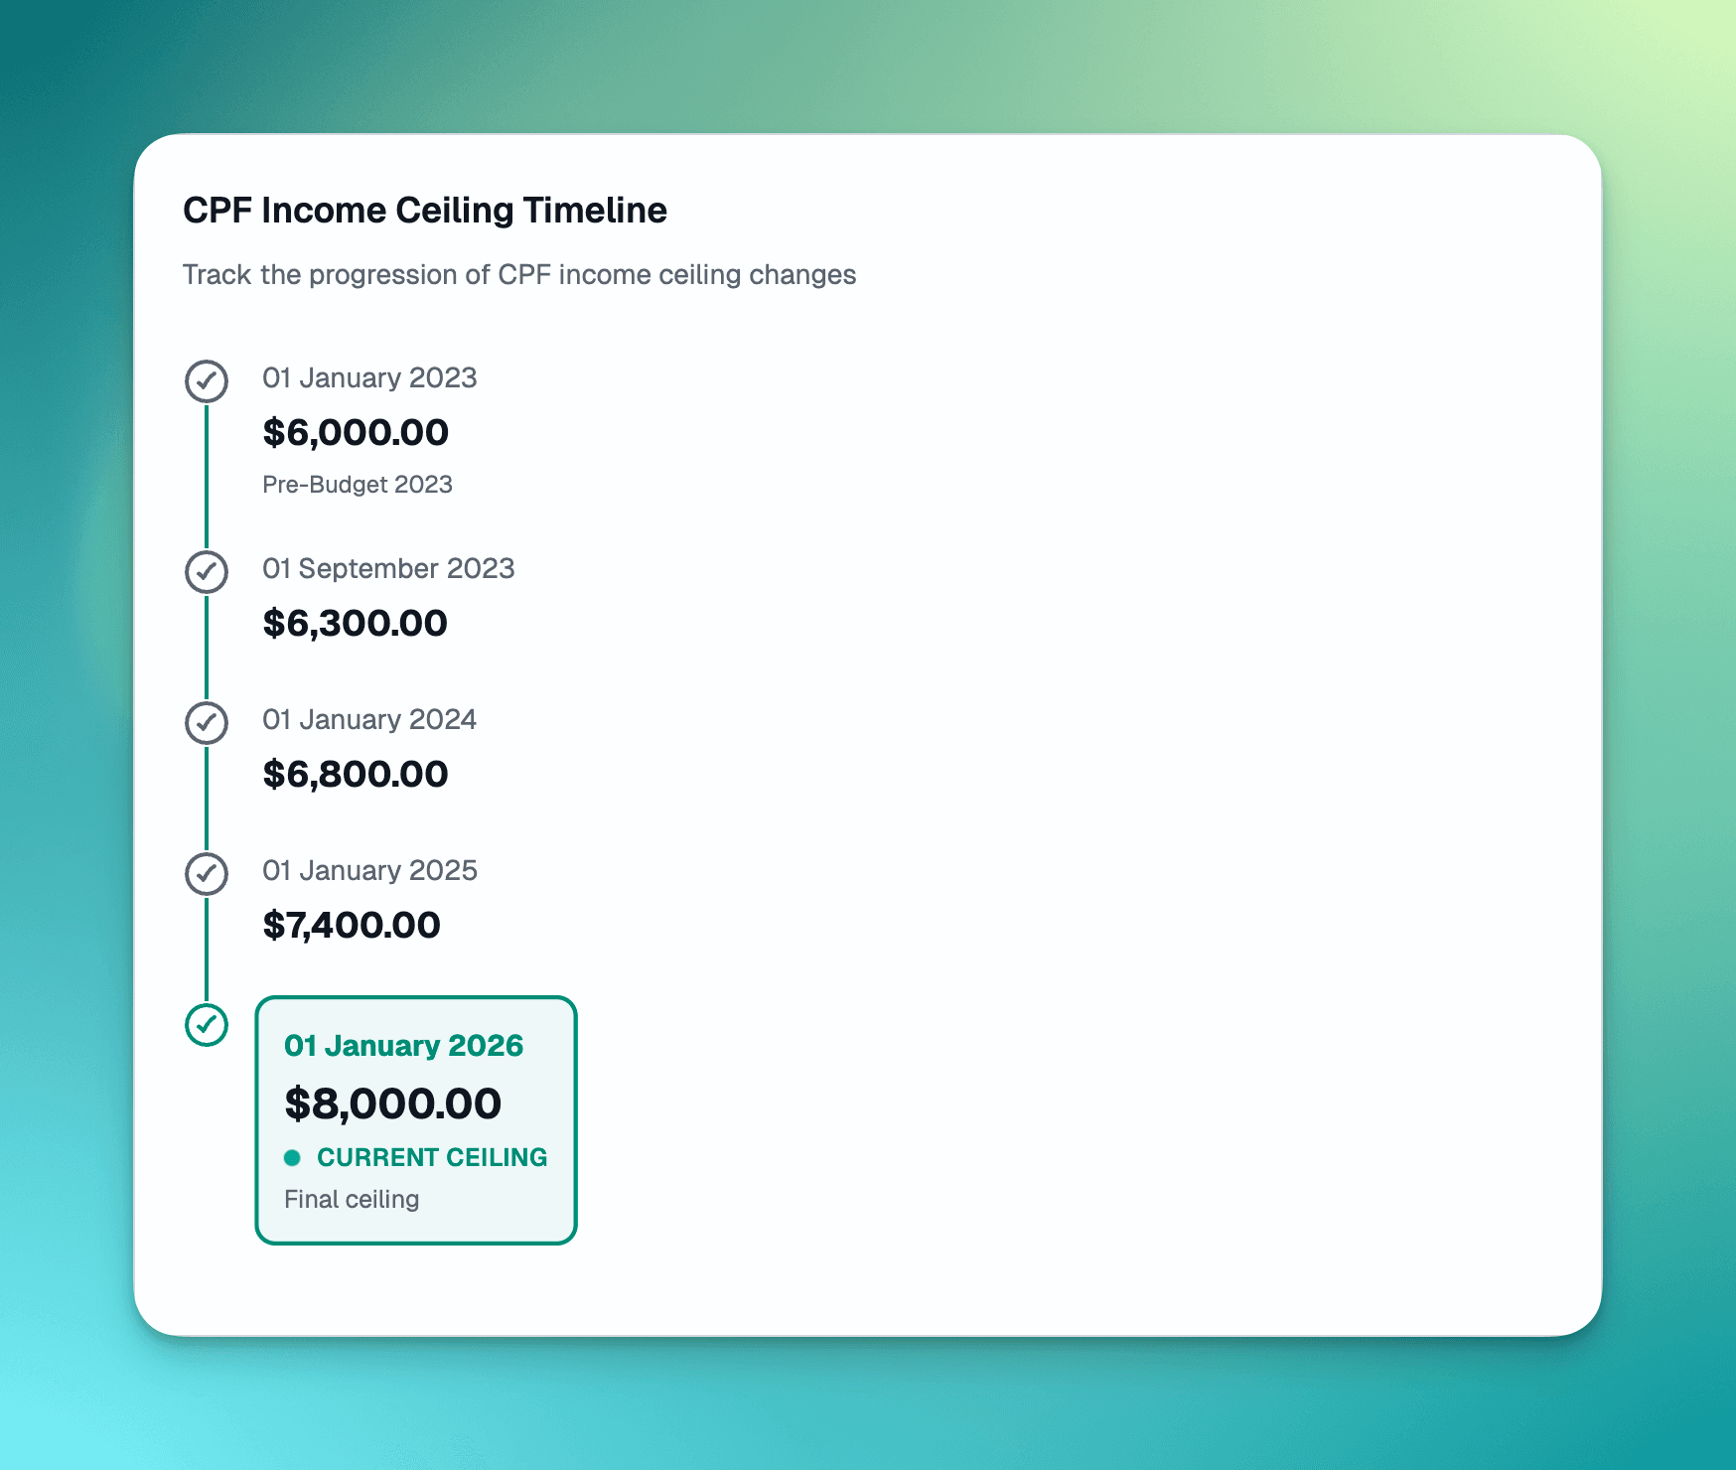Click the $6,000.00 ceiling amount

click(x=356, y=433)
